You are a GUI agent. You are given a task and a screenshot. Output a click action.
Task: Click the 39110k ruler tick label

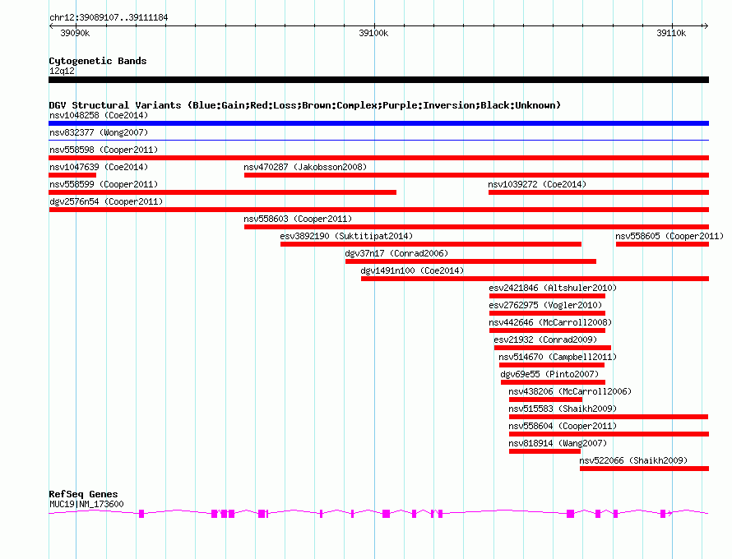click(671, 33)
